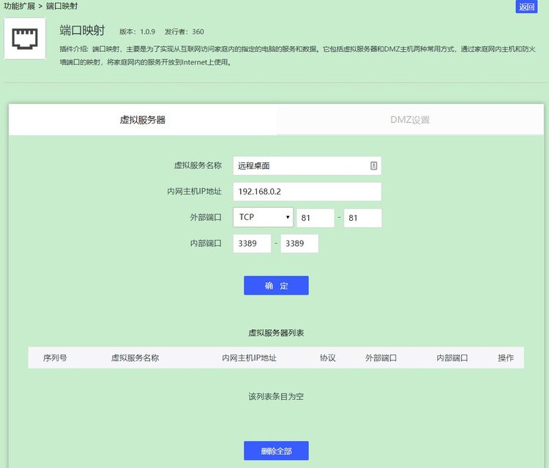Click the 序列号 column header
Viewport: 549px width, 468px height.
click(x=55, y=358)
